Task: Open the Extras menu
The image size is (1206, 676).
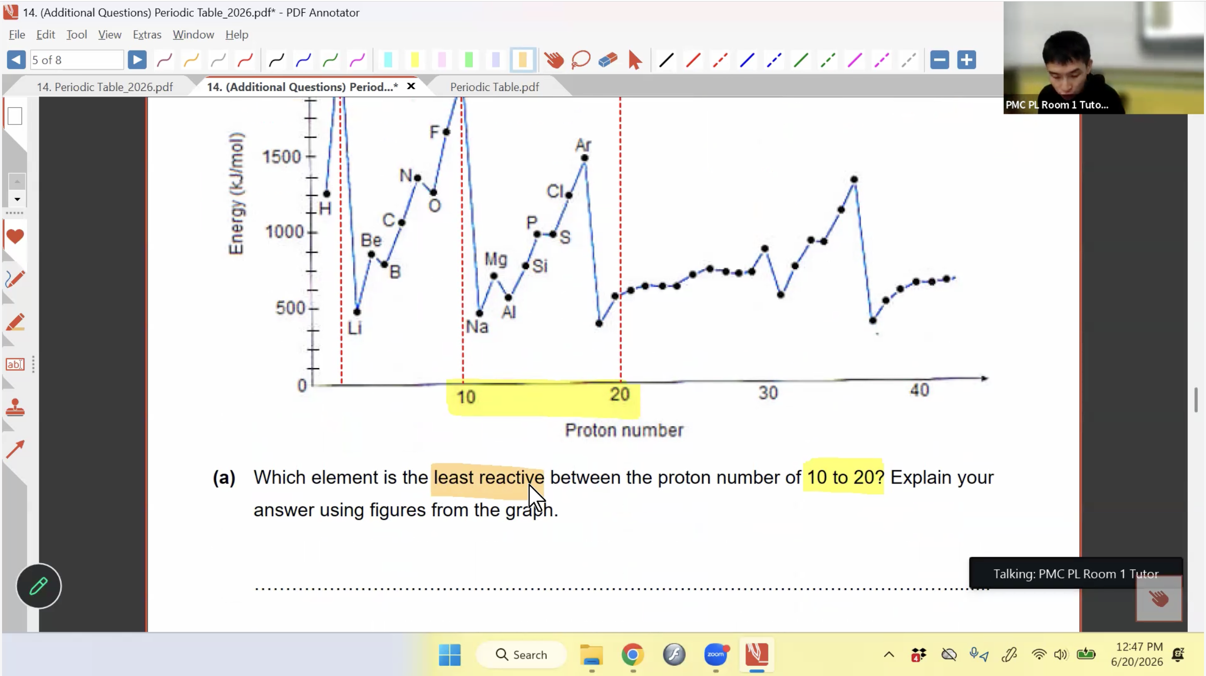Action: 147,35
